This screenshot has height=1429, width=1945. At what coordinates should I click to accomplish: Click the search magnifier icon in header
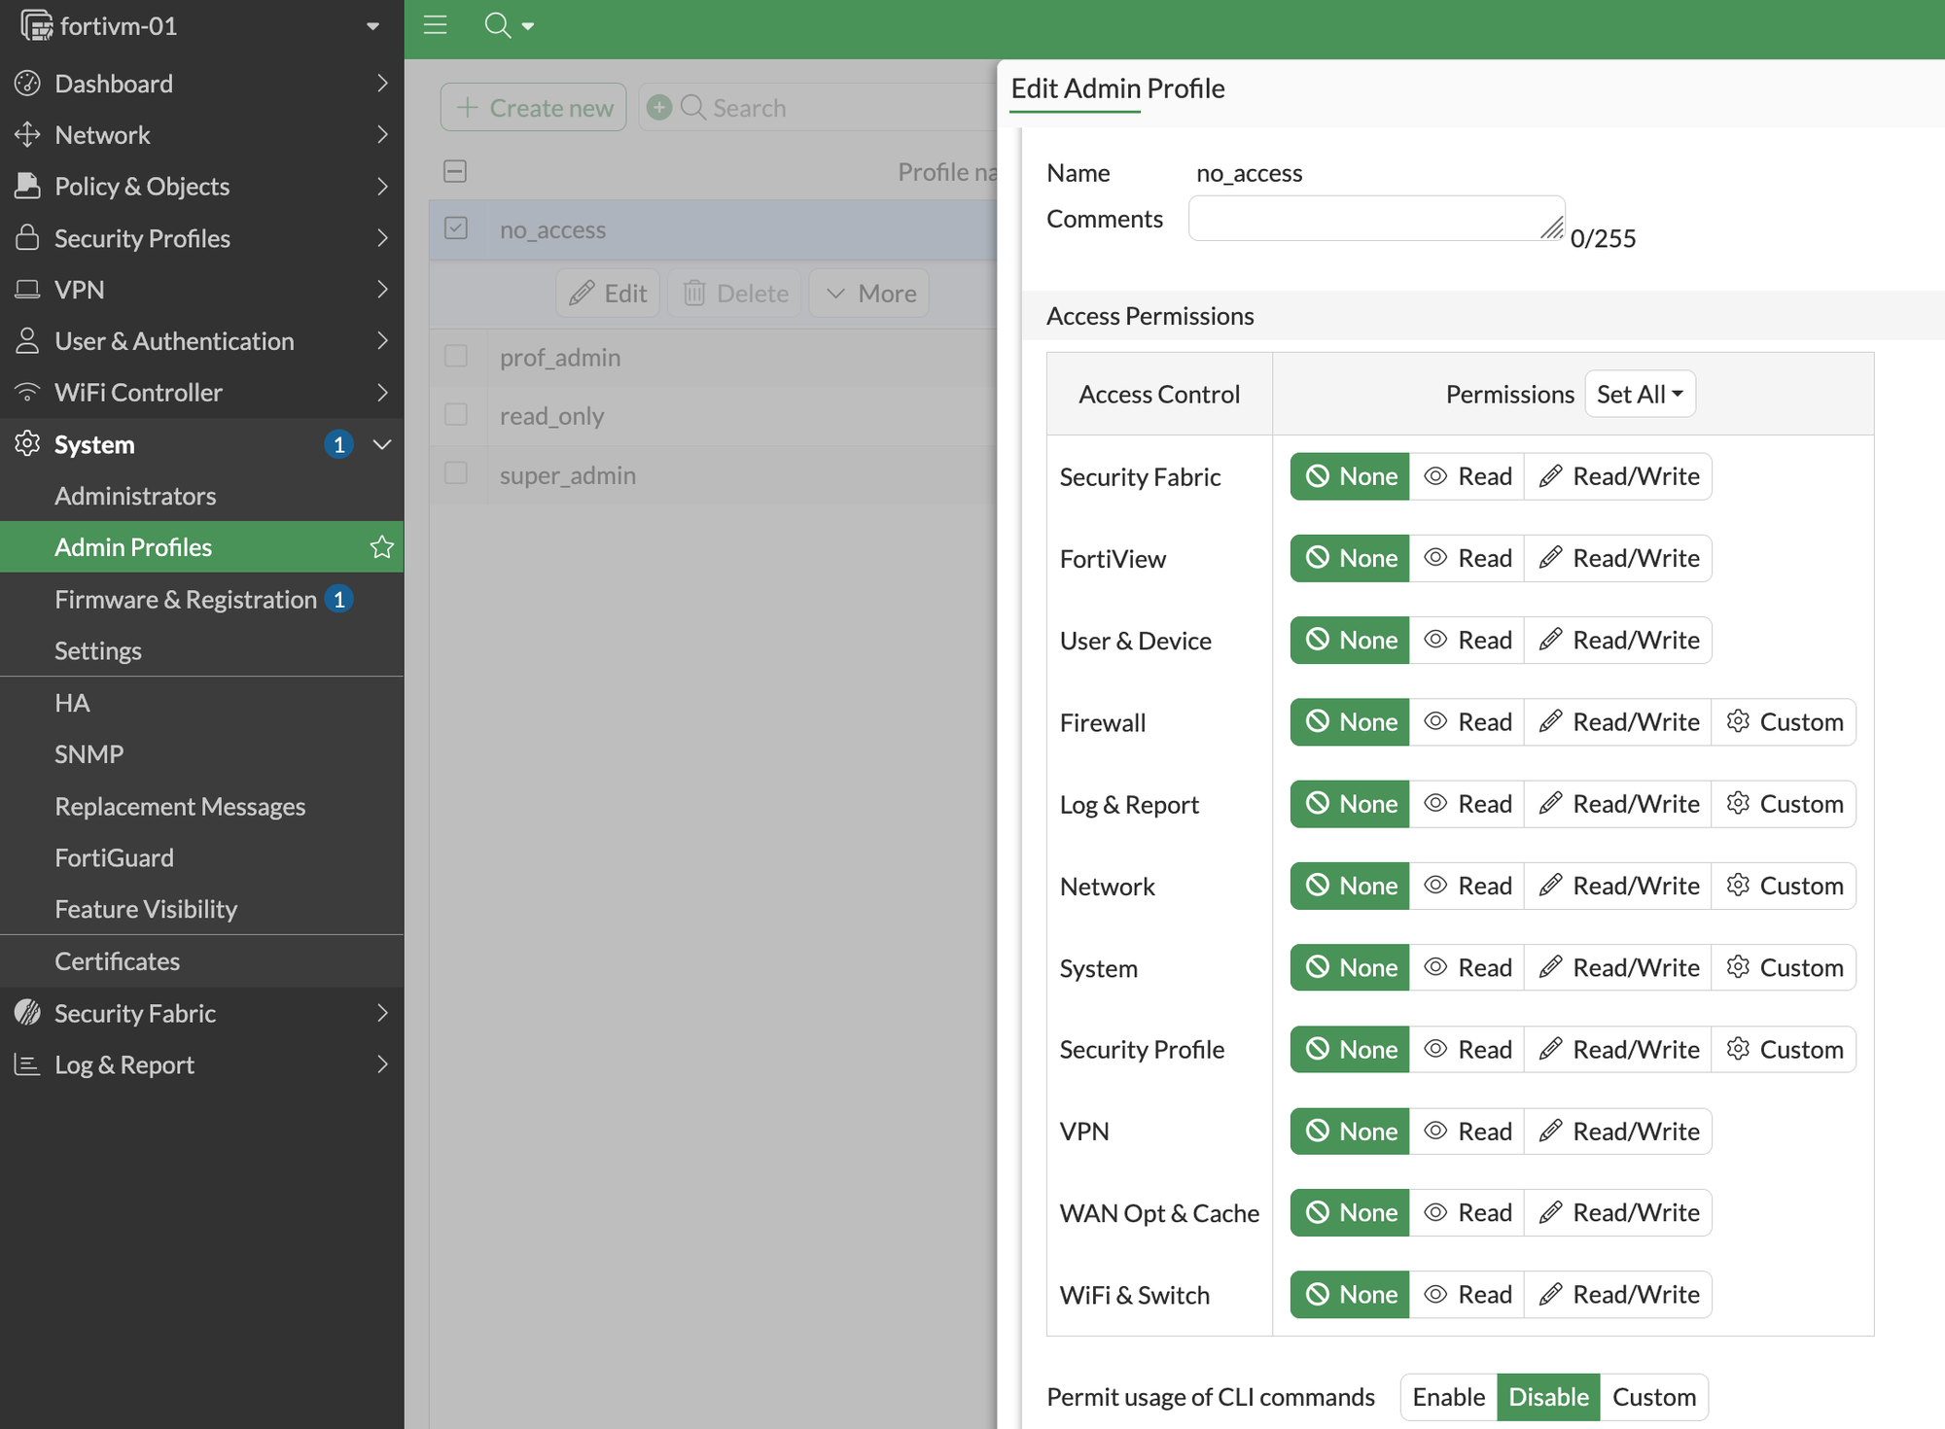click(x=498, y=25)
